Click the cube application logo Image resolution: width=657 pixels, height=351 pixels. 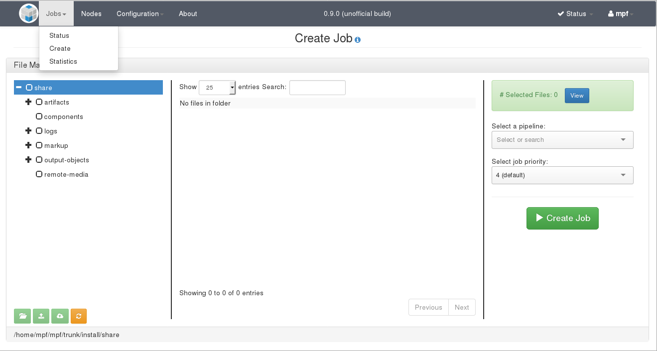(x=28, y=13)
